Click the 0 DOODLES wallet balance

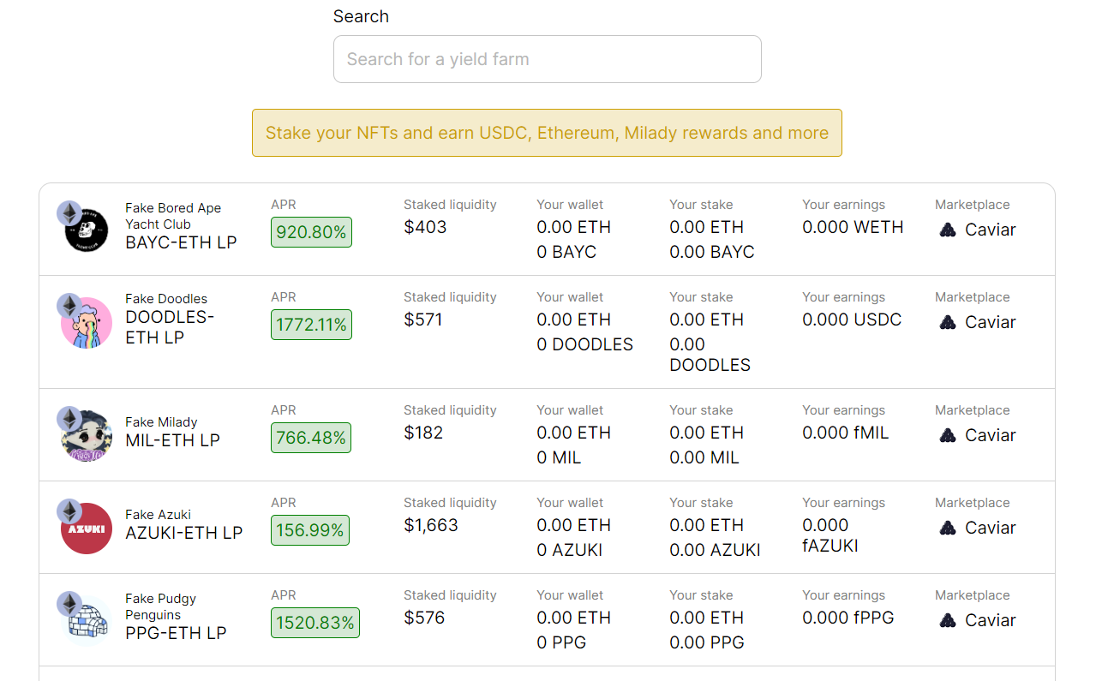coord(585,344)
